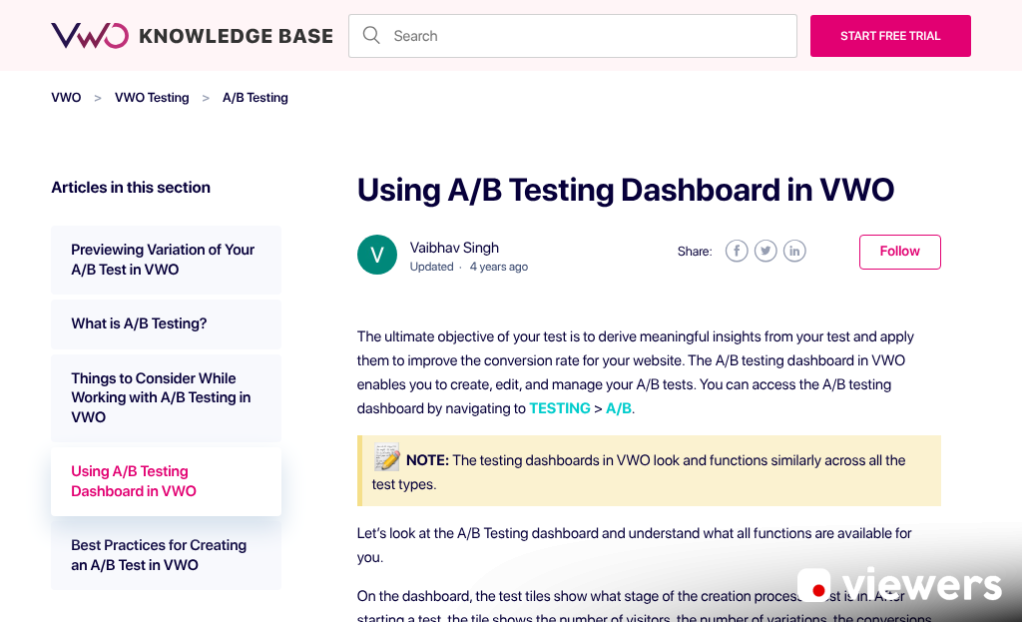
Task: Select 'Previewing Variation of Your A/B Test' article
Action: pos(163,260)
